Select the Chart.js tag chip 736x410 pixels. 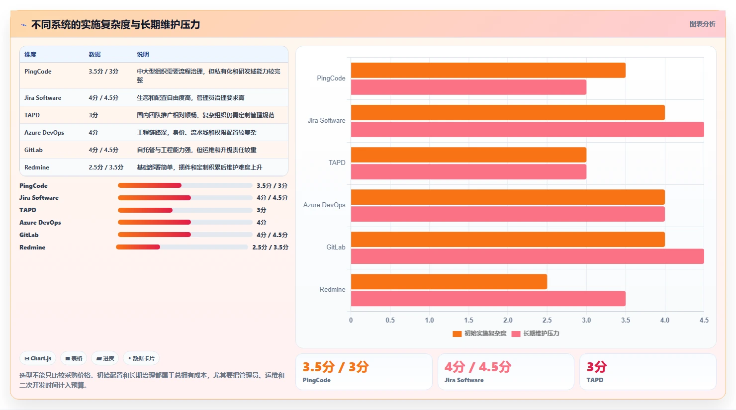38,358
